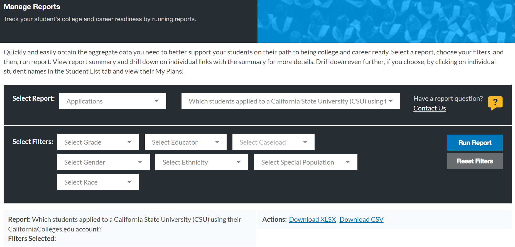
Task: Click the Manage Reports heading
Action: [x=32, y=7]
